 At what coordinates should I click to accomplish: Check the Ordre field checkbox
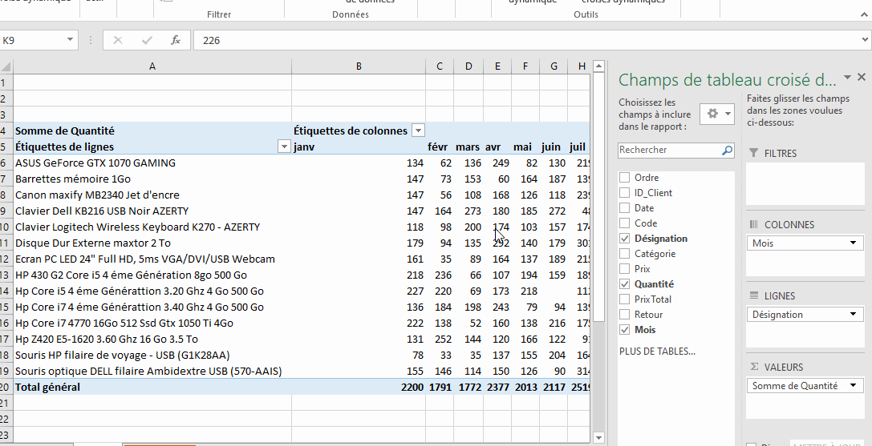coord(625,177)
